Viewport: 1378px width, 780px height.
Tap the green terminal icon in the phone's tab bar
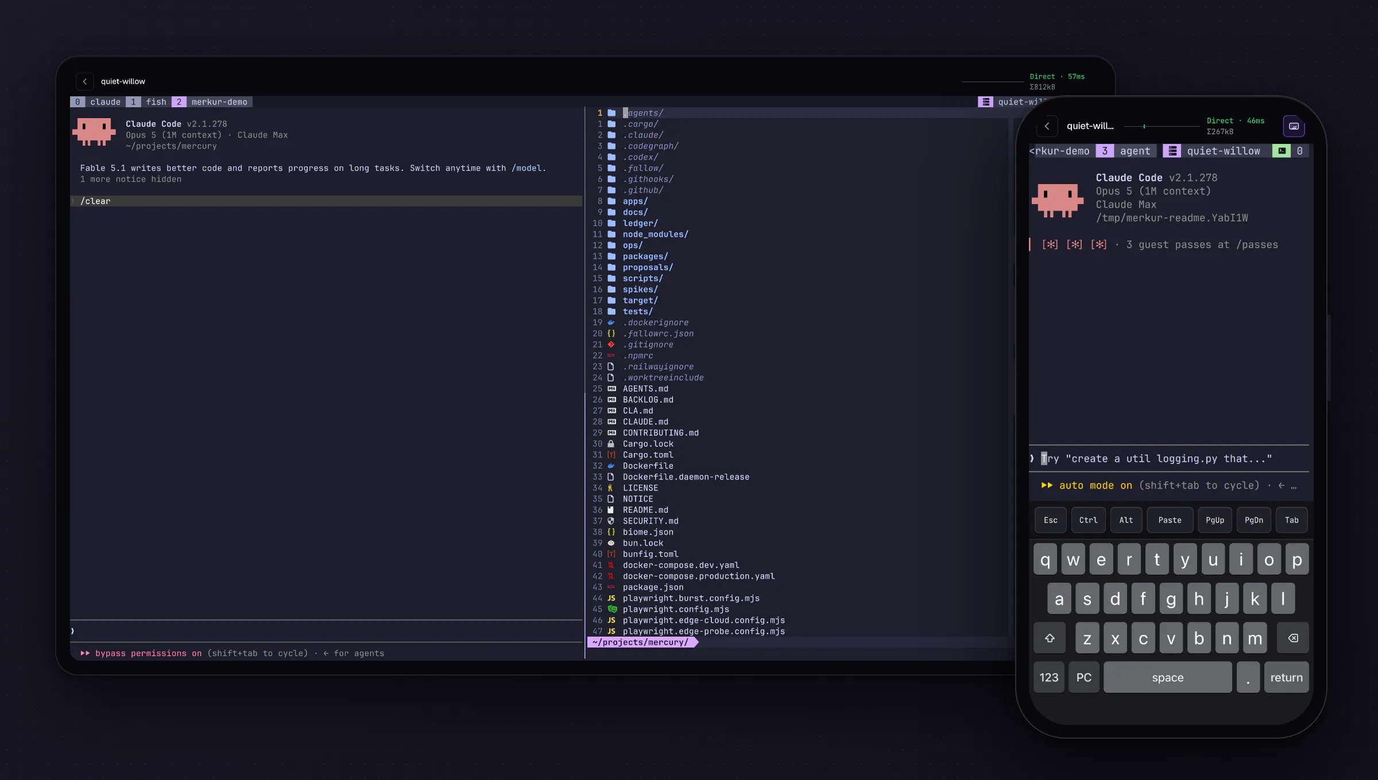(x=1282, y=151)
